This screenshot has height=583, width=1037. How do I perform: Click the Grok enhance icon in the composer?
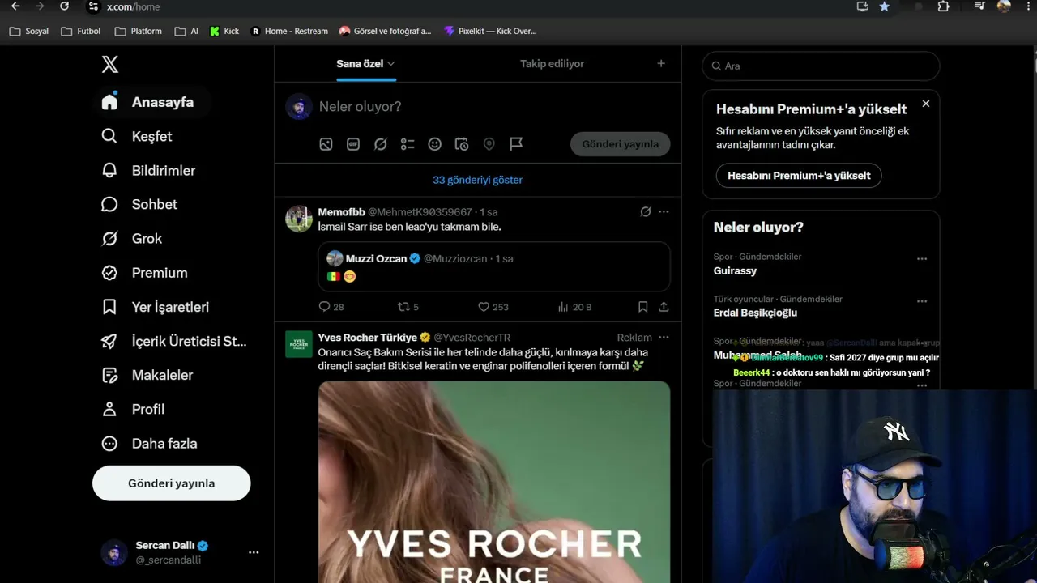(380, 144)
